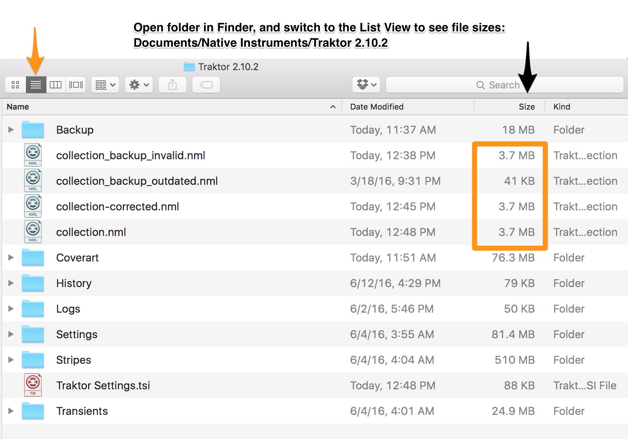Image resolution: width=628 pixels, height=439 pixels.
Task: Click the Trakt...SI File kind cell
Action: [x=585, y=386]
